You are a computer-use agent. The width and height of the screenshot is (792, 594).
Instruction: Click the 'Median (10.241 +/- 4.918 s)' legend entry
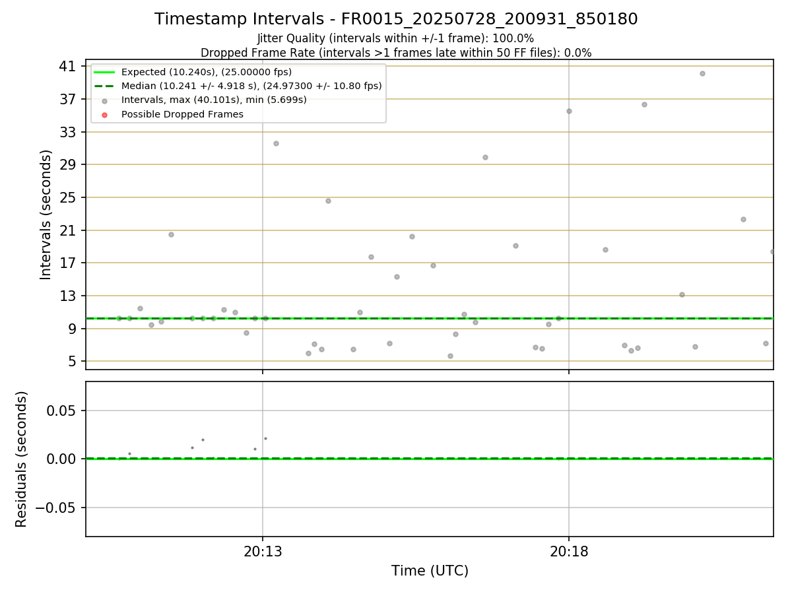251,86
